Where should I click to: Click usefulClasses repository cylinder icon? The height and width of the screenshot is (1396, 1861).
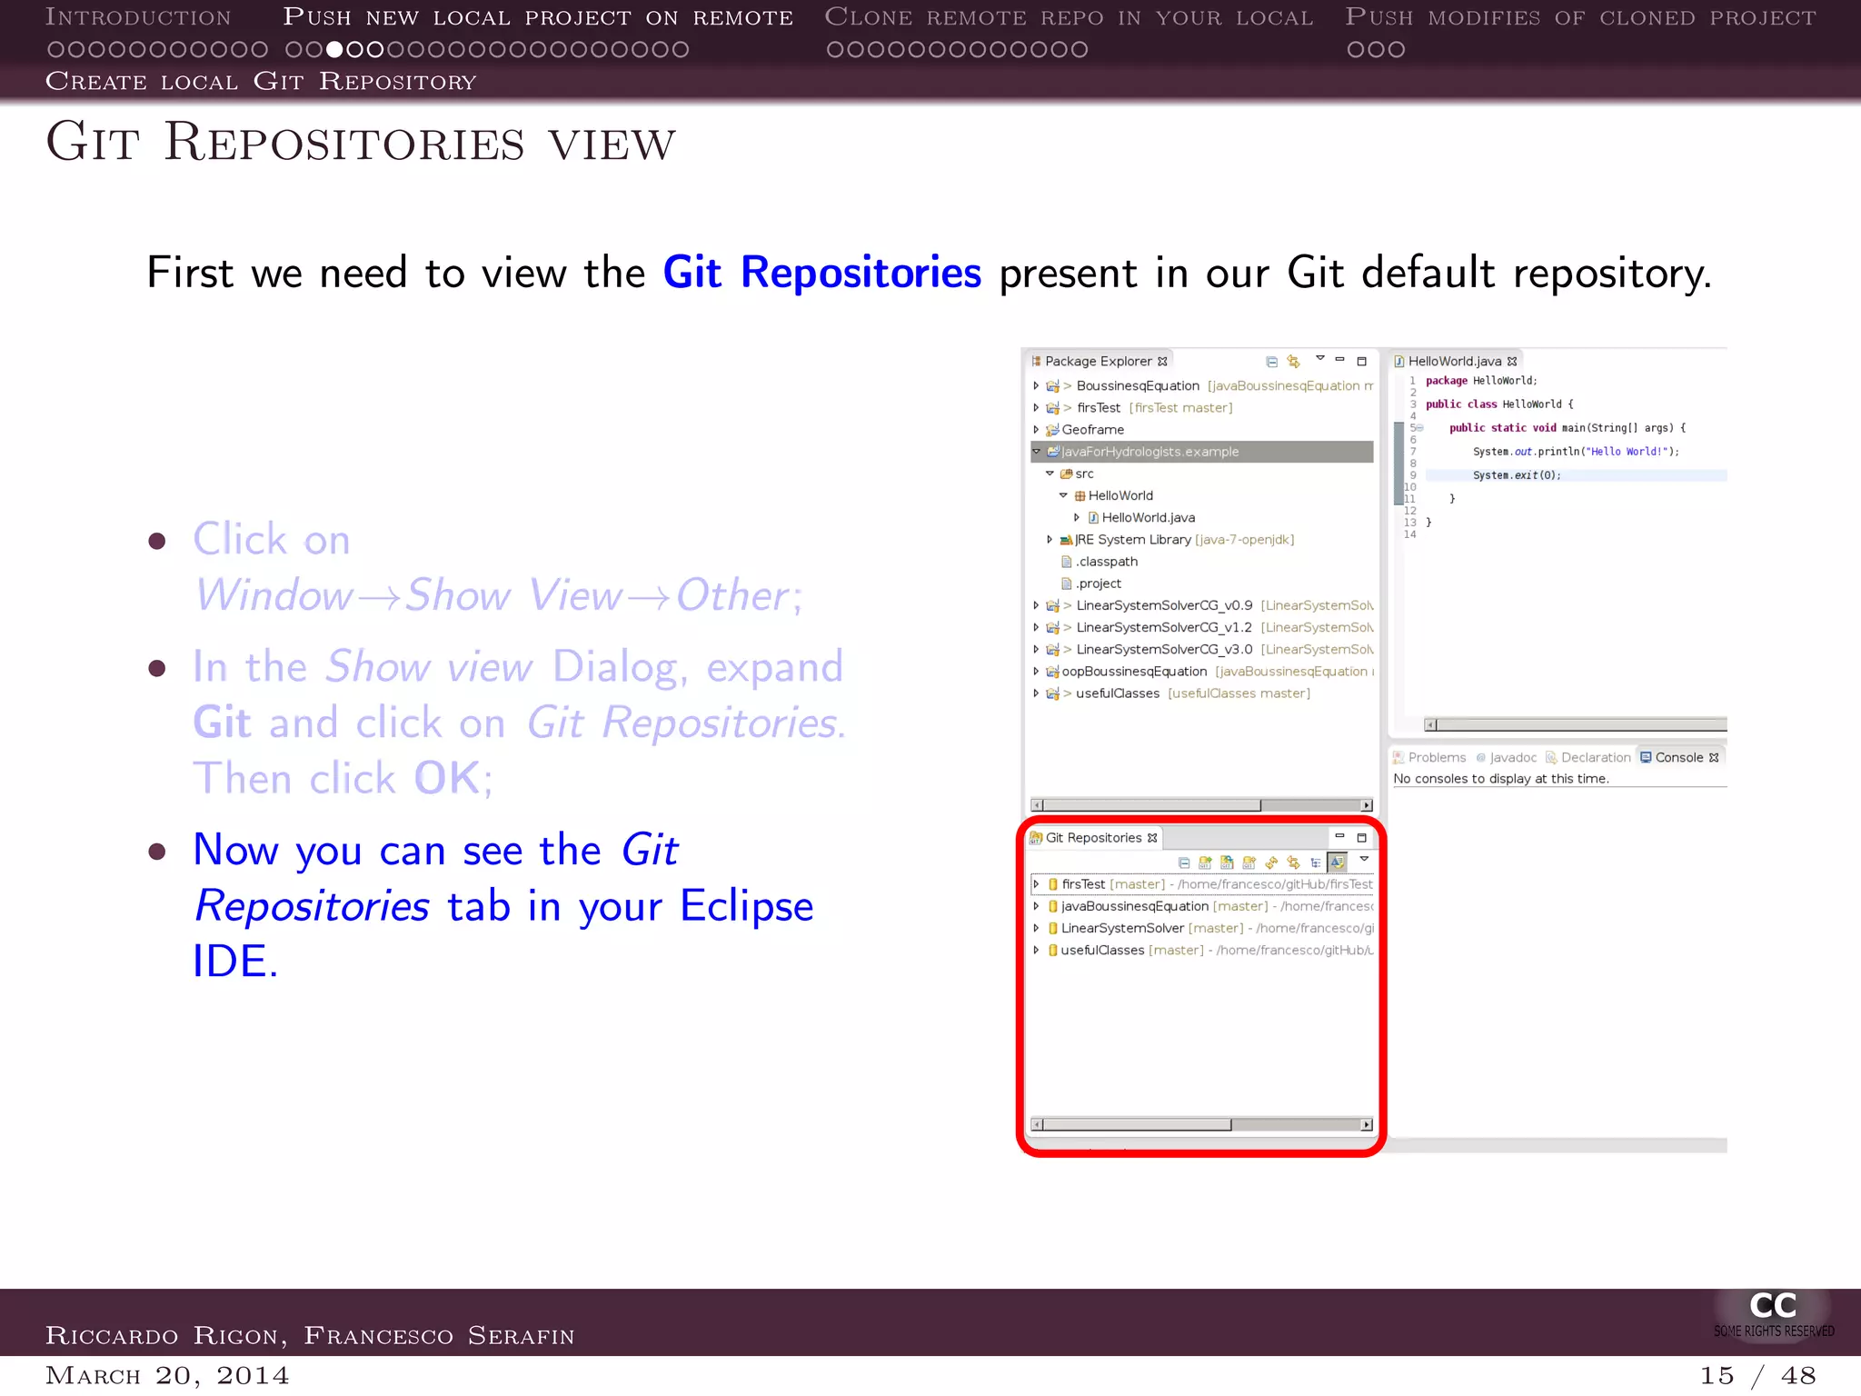(1053, 950)
